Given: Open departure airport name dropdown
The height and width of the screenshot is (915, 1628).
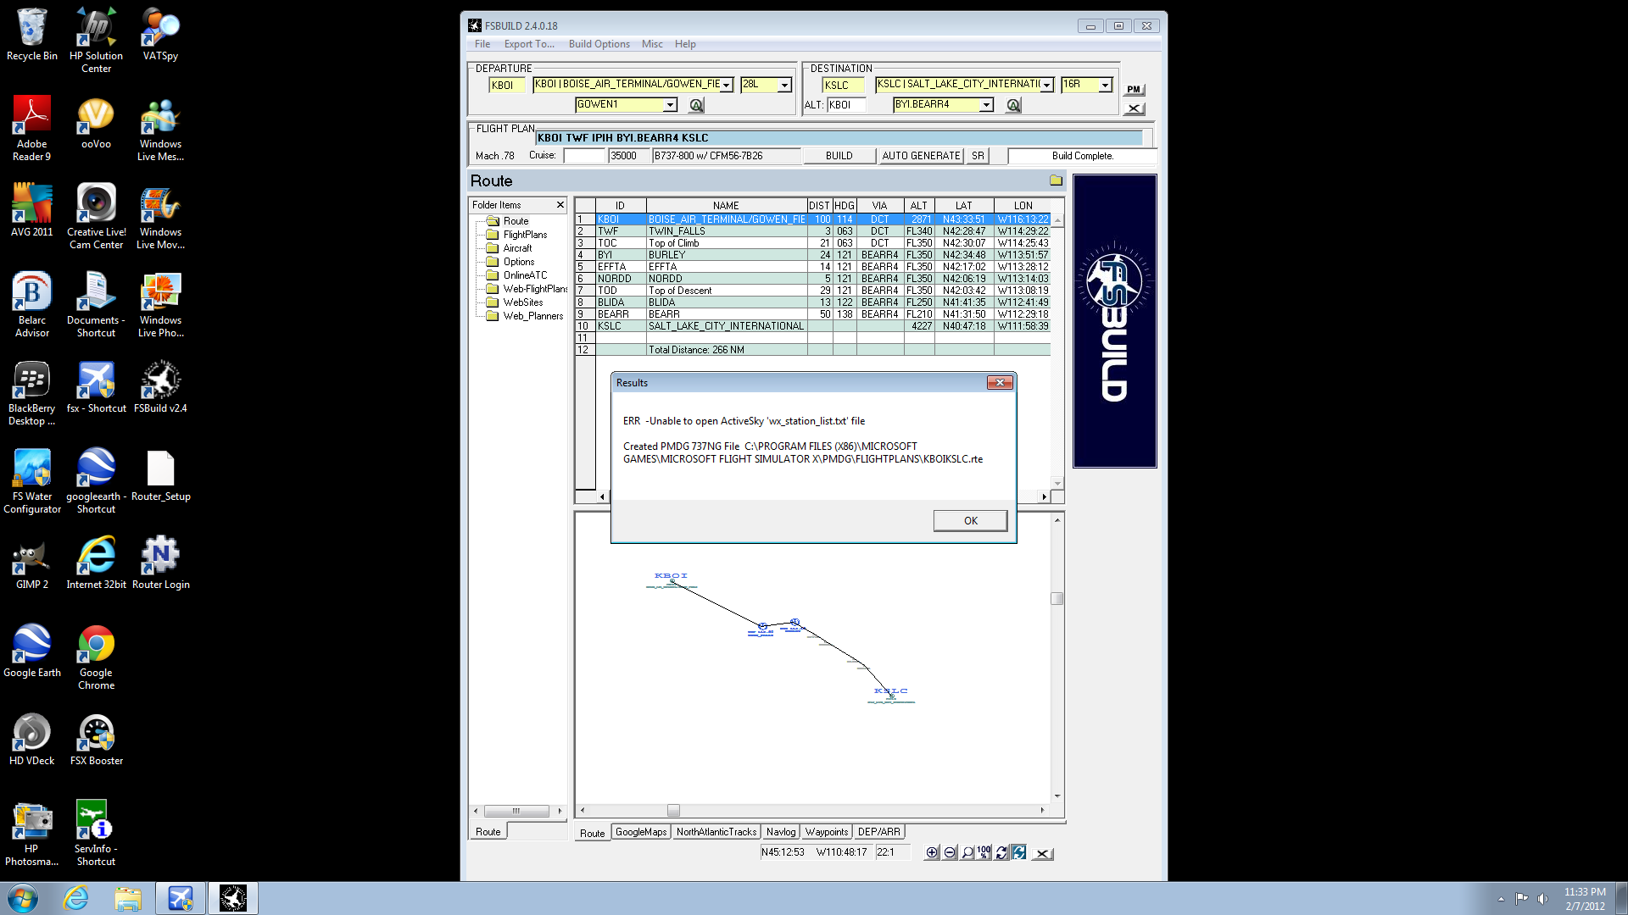Looking at the screenshot, I should (x=727, y=85).
